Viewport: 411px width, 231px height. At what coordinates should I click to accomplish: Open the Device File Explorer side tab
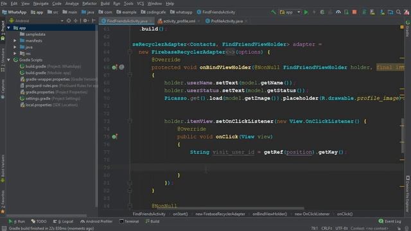(408, 193)
